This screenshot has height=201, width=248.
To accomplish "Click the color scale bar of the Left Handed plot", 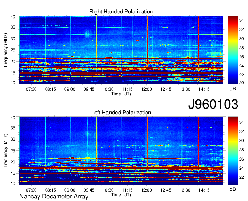I will [x=233, y=150].
